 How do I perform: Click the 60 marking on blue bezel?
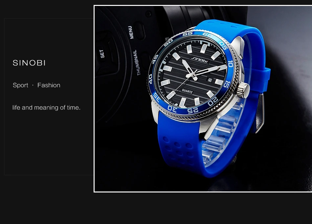[x=207, y=35]
